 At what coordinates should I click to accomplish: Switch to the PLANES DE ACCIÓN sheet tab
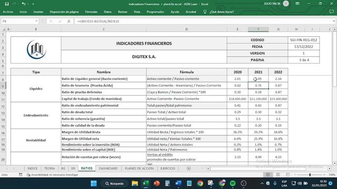tap(139, 169)
